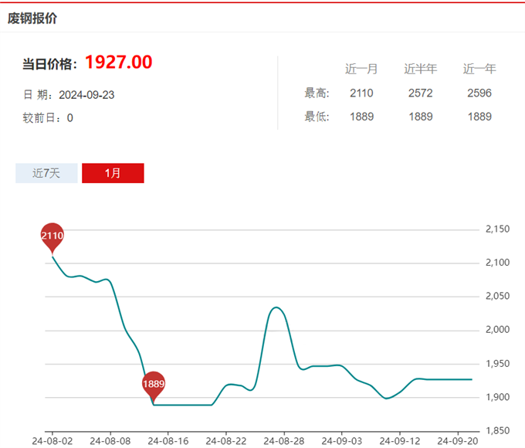The height and width of the screenshot is (448, 525).
Task: Click the 24-08-28 x-axis date label
Action: (284, 441)
